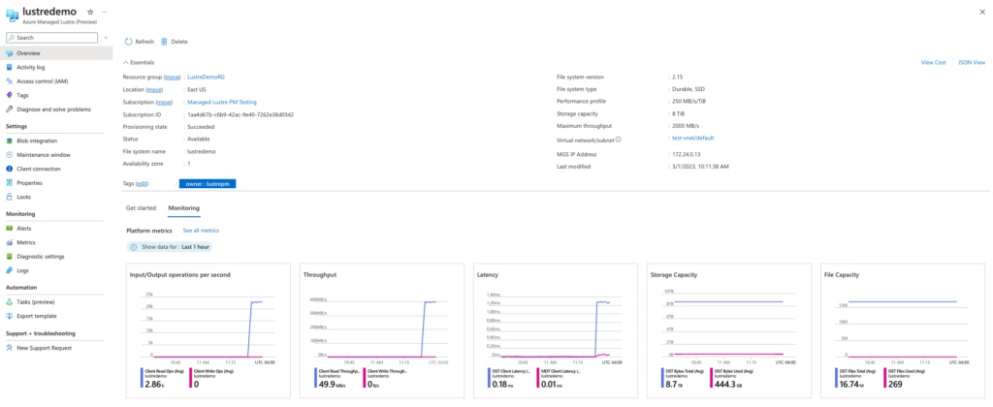Image resolution: width=993 pixels, height=407 pixels.
Task: Open the Throughput chart tile
Action: click(383, 331)
